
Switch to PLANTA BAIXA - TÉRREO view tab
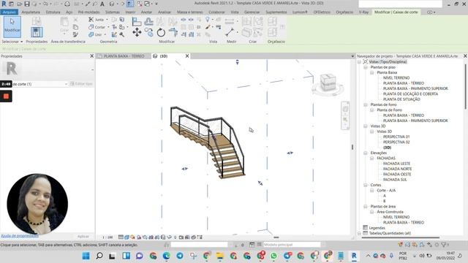coord(124,56)
